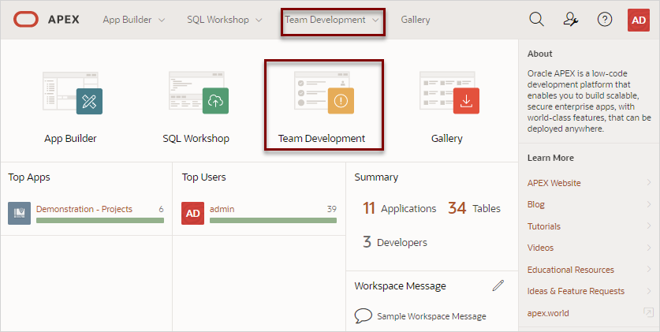
Task: Click the count 39 for admin
Action: point(332,209)
